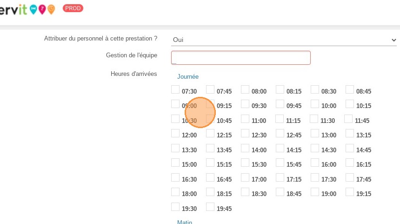
Task: Enable the 18:00 checkbox
Action: [x=175, y=192]
